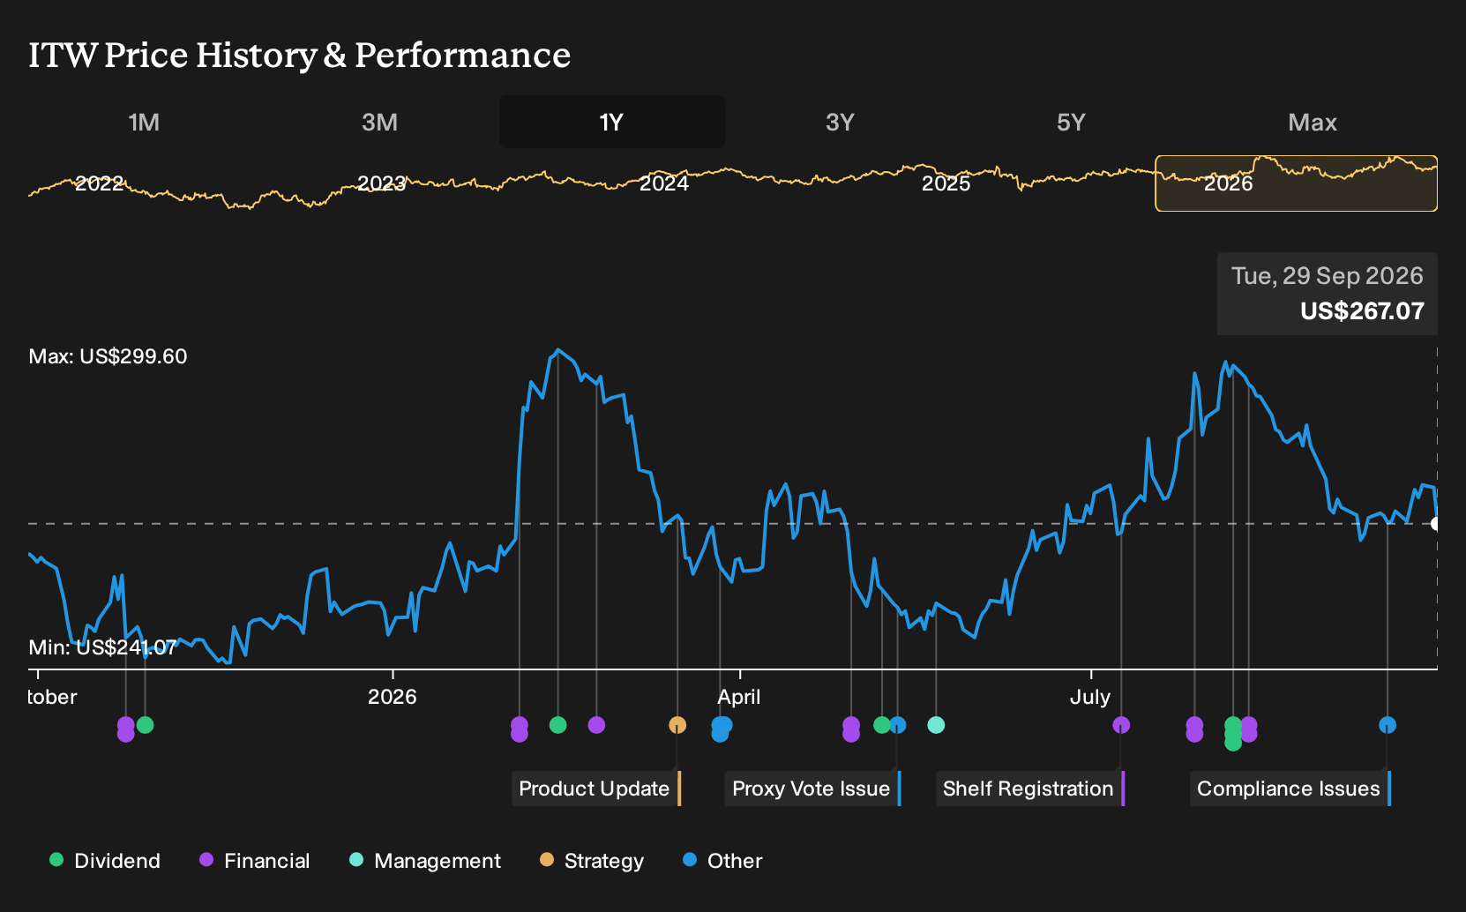
Task: Click the Product Update event label
Action: [596, 789]
